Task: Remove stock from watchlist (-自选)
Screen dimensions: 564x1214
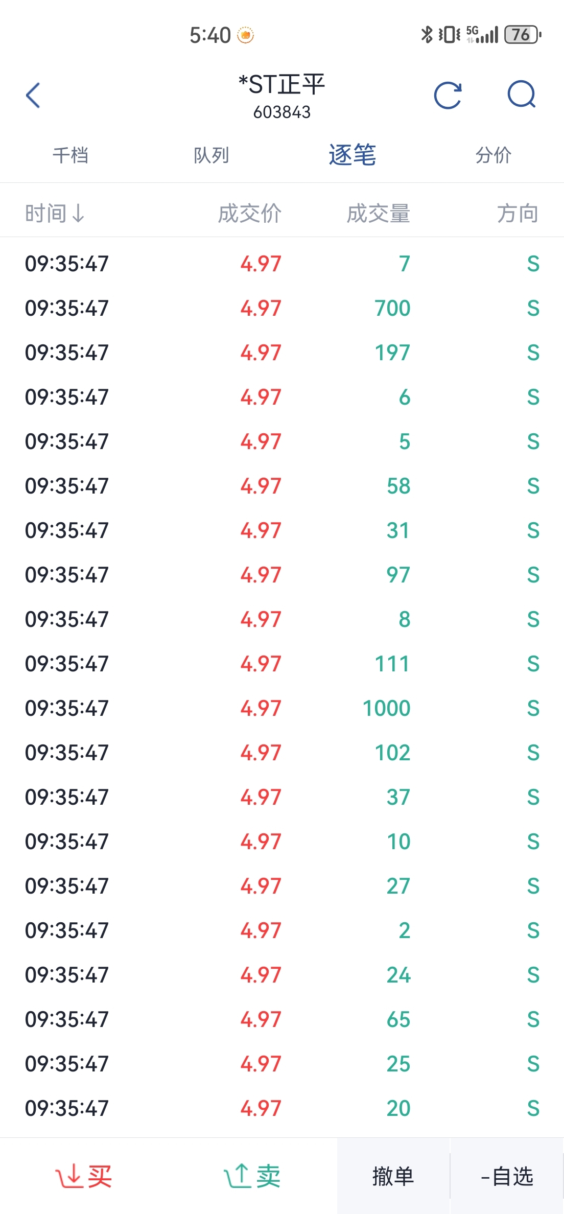Action: 507,1176
